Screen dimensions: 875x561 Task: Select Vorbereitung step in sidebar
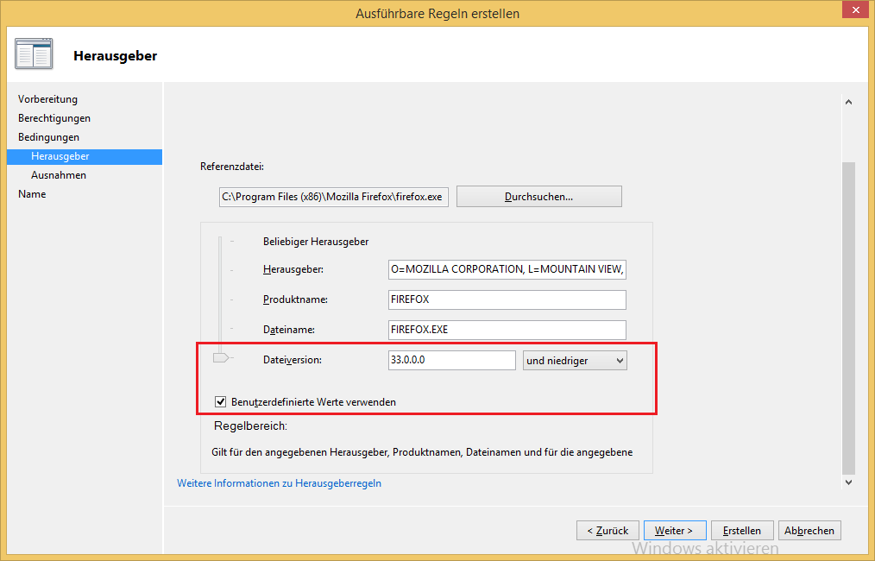click(48, 98)
